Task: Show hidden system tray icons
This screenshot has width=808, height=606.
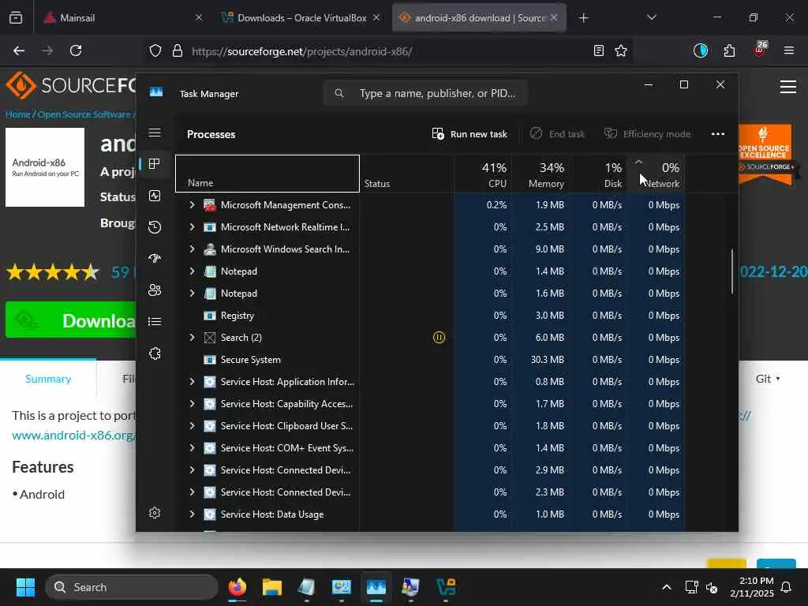Action: (x=666, y=587)
